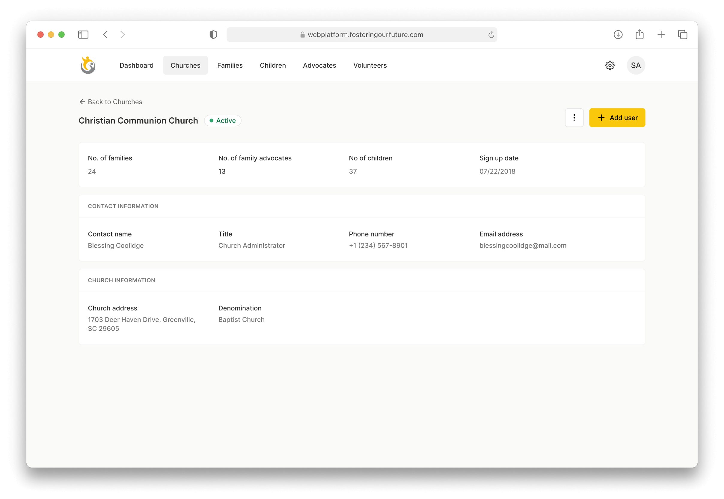Toggle the browser sidebar icon
The width and height of the screenshot is (724, 499).
pos(83,35)
